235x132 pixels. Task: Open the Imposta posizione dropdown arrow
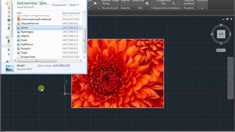coord(195,2)
